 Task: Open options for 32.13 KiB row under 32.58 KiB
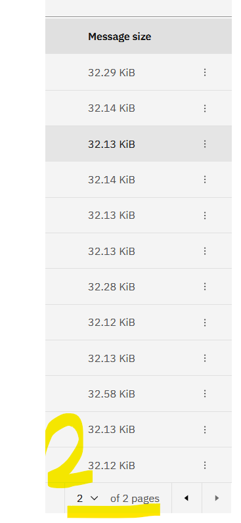[x=205, y=430]
